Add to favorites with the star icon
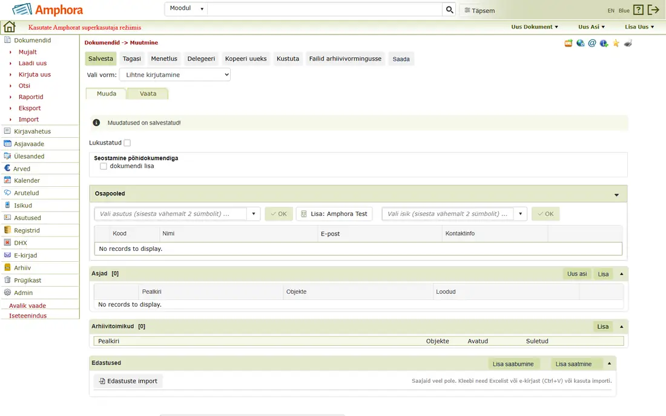This screenshot has height=416, width=666. pos(616,44)
